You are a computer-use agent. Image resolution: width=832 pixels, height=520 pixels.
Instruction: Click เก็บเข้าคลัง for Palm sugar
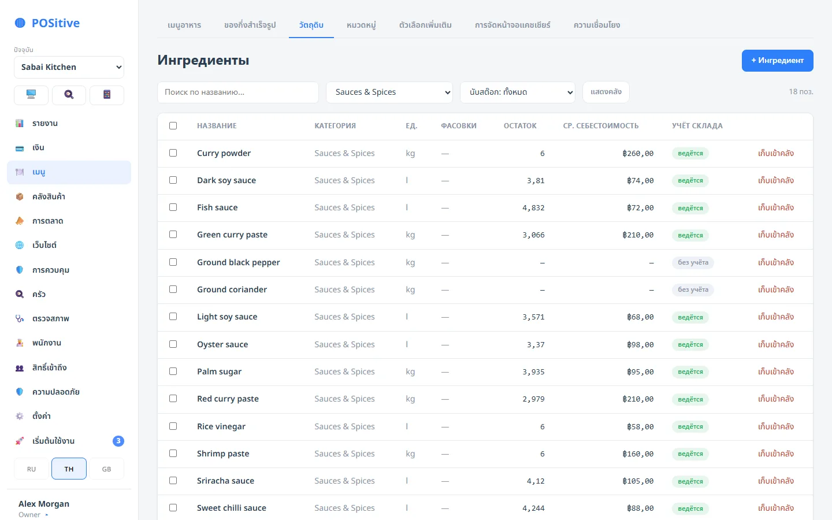coord(776,372)
